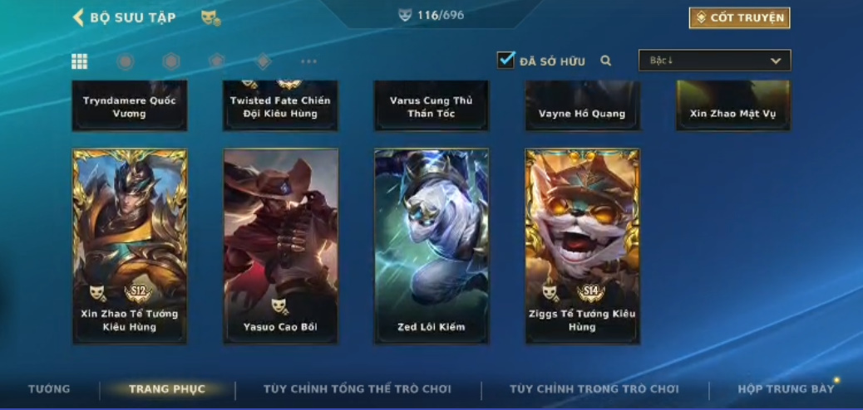Image resolution: width=863 pixels, height=410 pixels.
Task: Open the skin search magnifier
Action: [x=606, y=61]
